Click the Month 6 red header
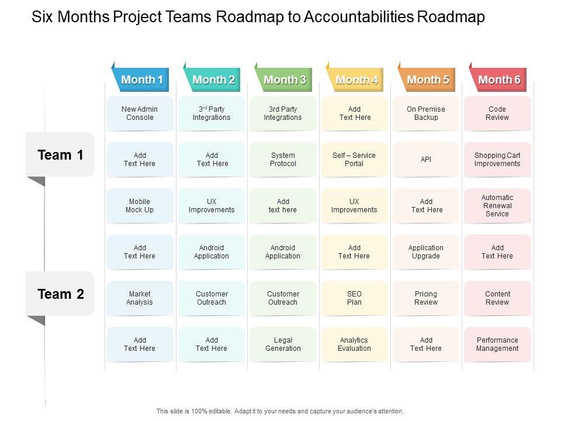The height and width of the screenshot is (421, 561). coord(499,80)
